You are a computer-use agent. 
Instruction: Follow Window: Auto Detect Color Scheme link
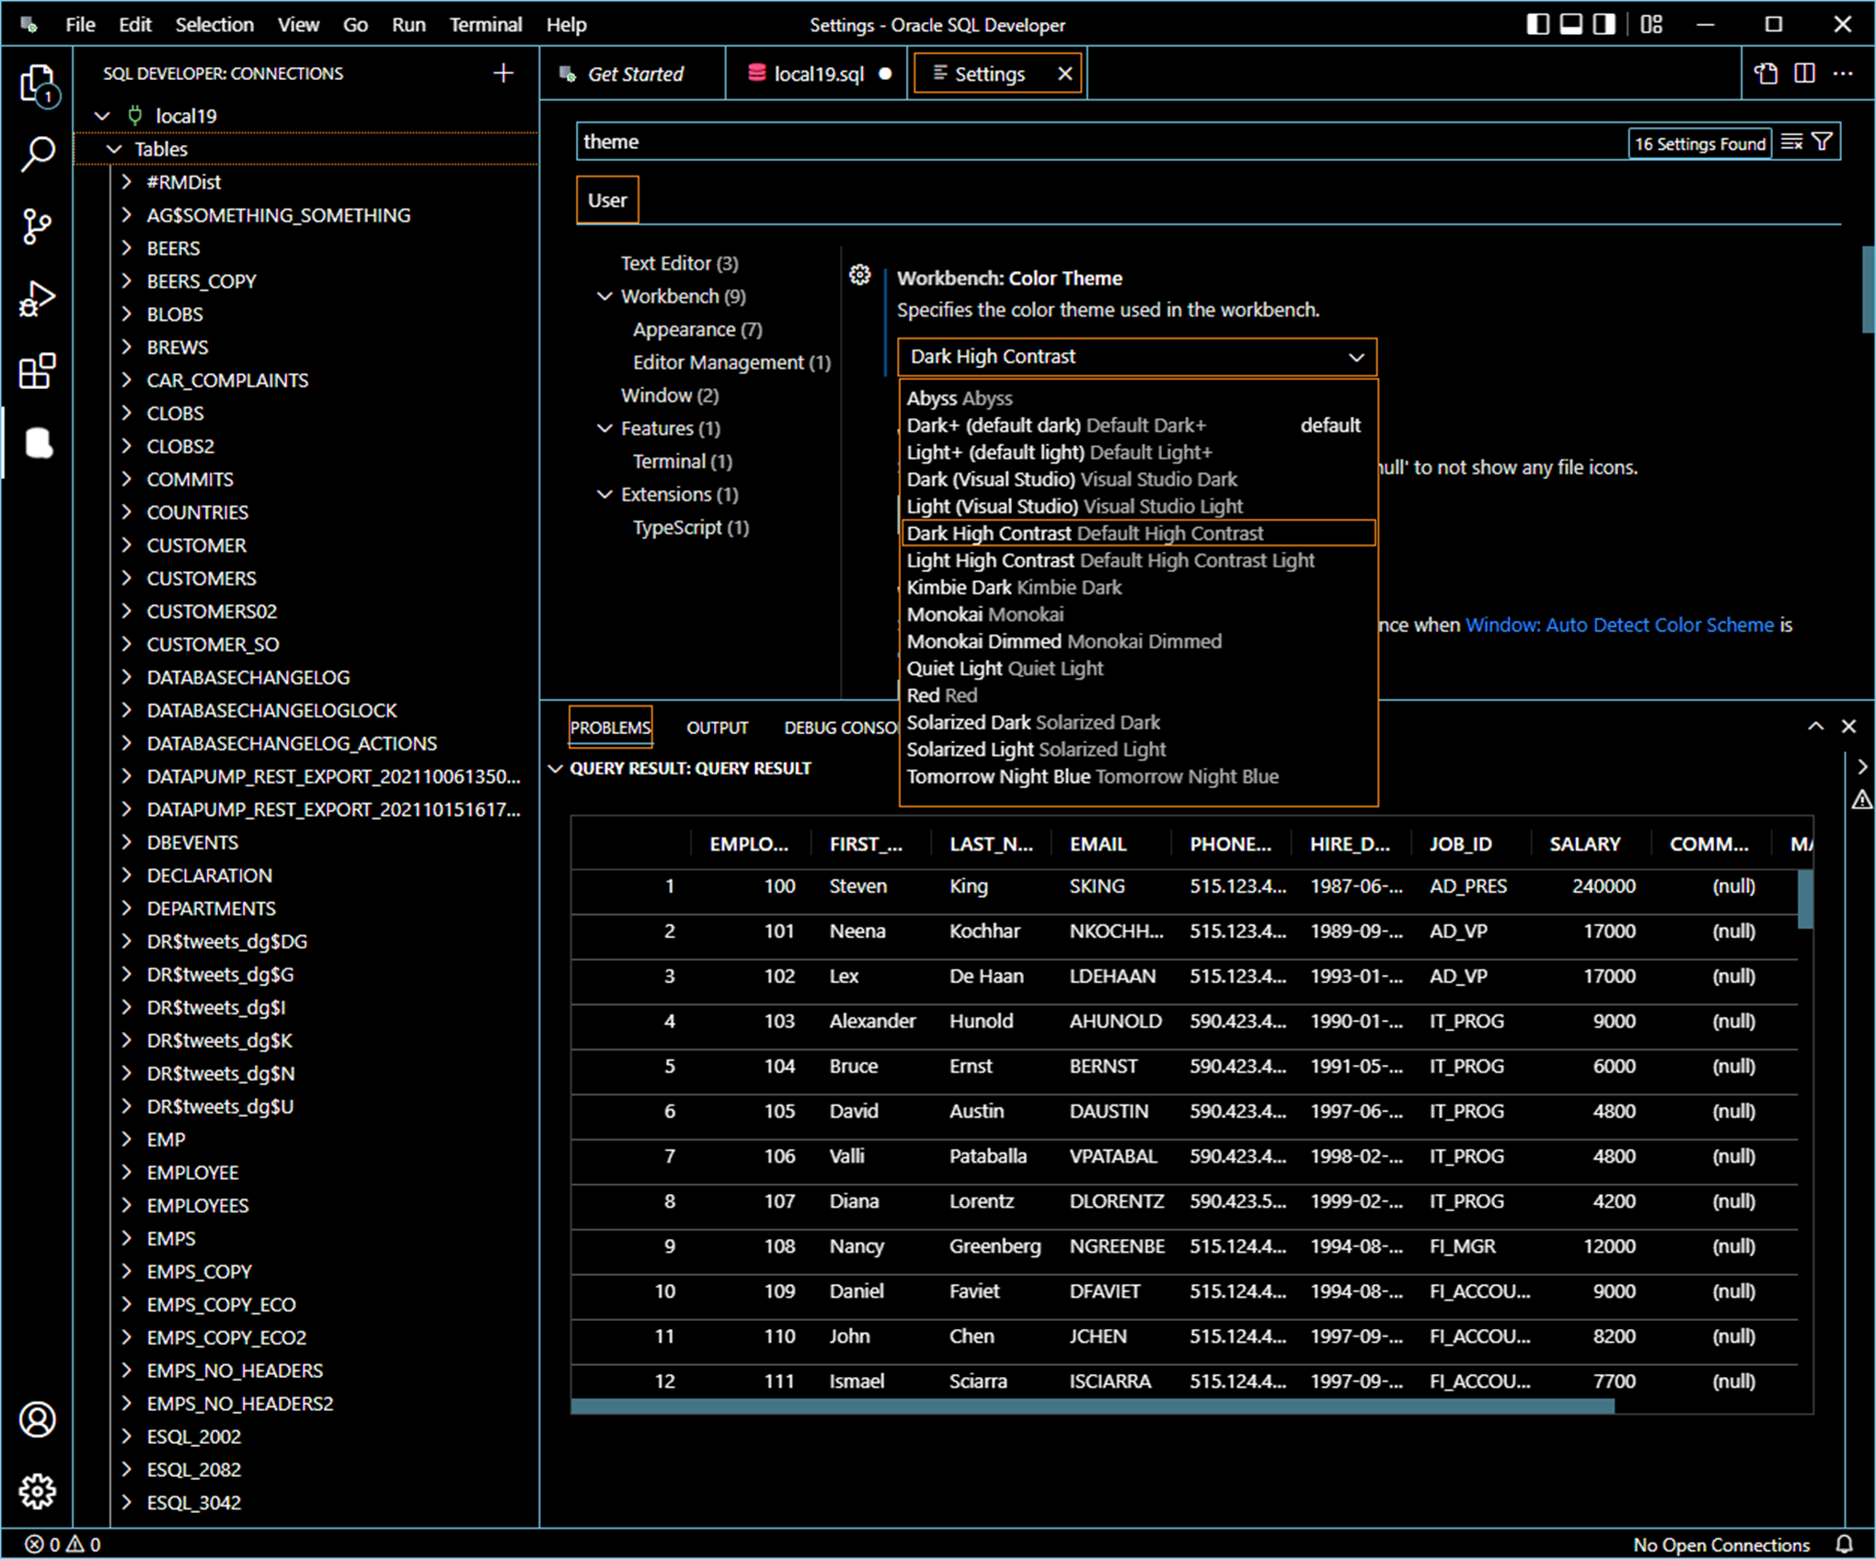tap(1619, 625)
